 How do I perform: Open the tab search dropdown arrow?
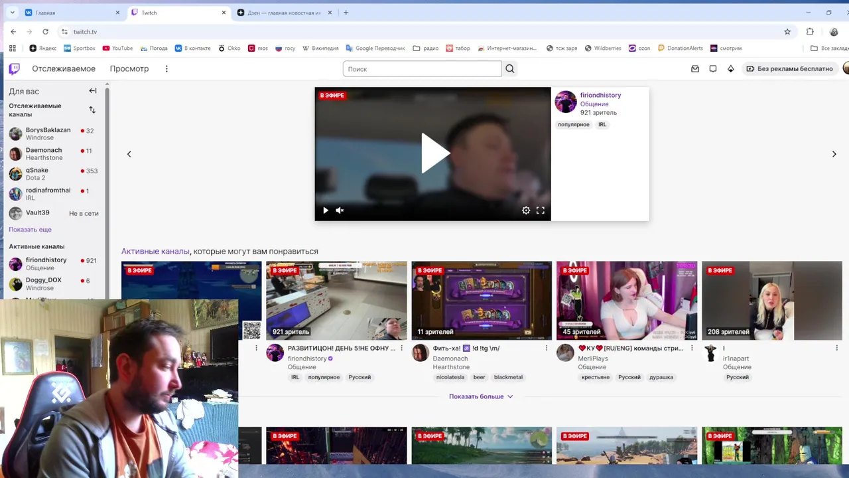click(x=12, y=13)
